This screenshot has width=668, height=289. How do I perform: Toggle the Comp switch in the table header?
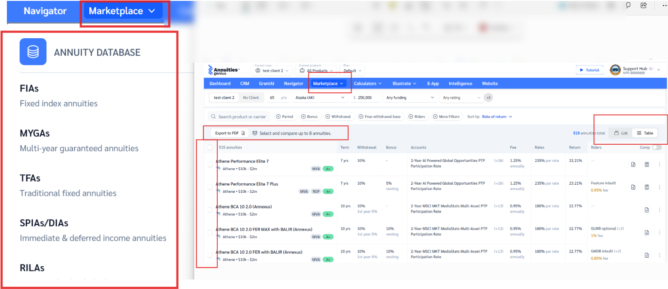pyautogui.click(x=657, y=147)
